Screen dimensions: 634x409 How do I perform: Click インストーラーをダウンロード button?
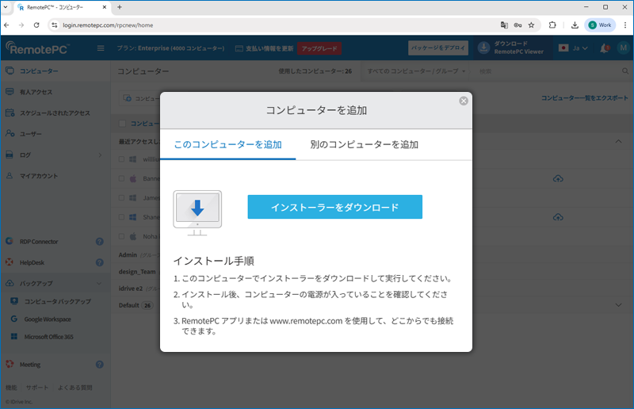334,207
